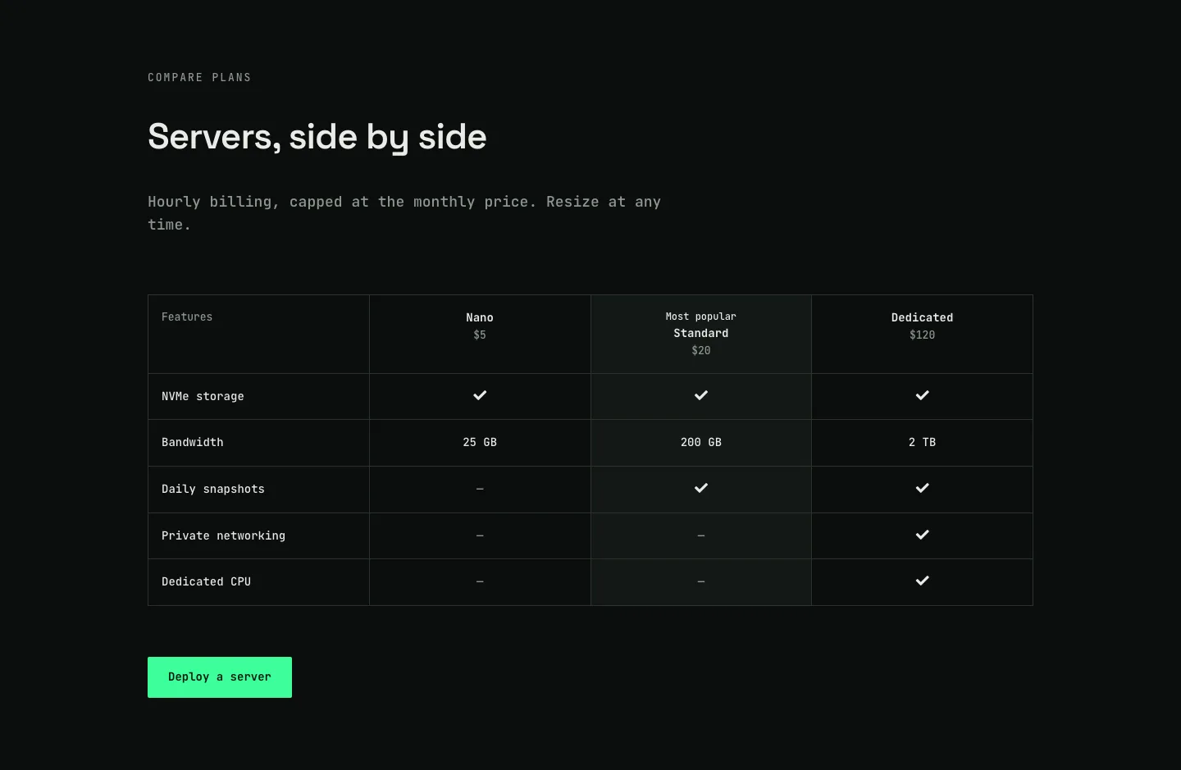Click the Dedicated CPU dash under Nano
Image resolution: width=1181 pixels, height=770 pixels.
coord(480,581)
